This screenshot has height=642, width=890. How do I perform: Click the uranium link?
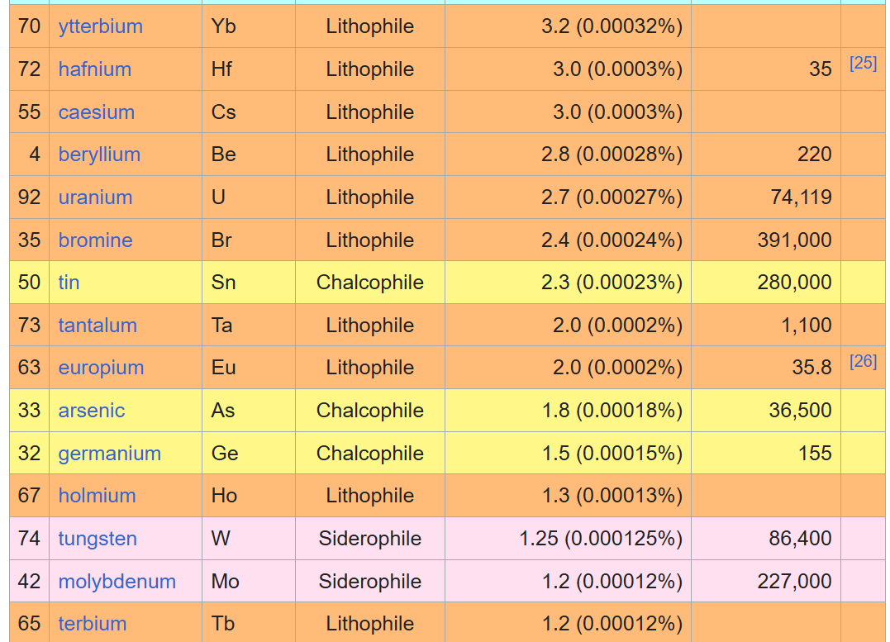(x=95, y=197)
